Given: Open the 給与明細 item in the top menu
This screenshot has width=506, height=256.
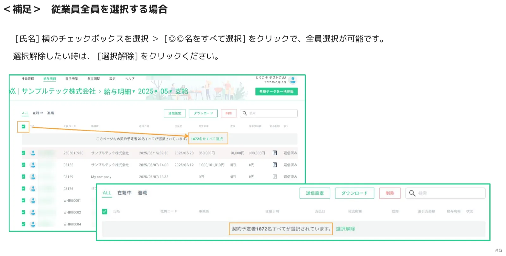Looking at the screenshot, I should pos(50,79).
